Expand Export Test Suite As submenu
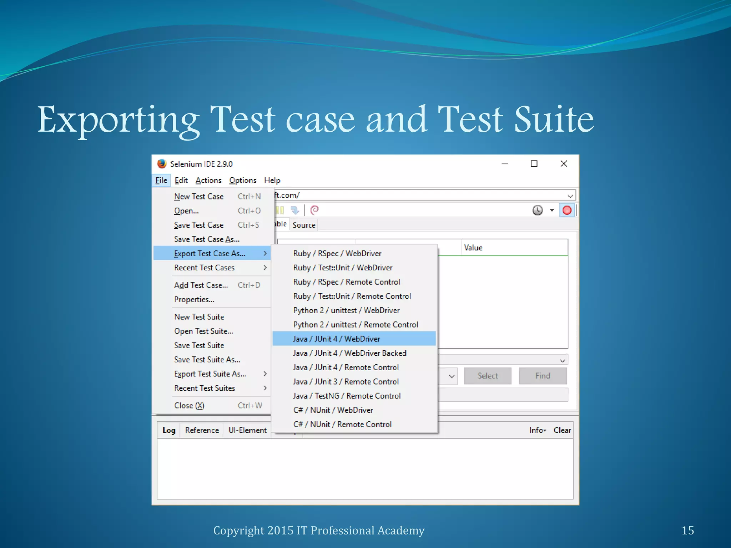The height and width of the screenshot is (548, 731). [x=213, y=374]
